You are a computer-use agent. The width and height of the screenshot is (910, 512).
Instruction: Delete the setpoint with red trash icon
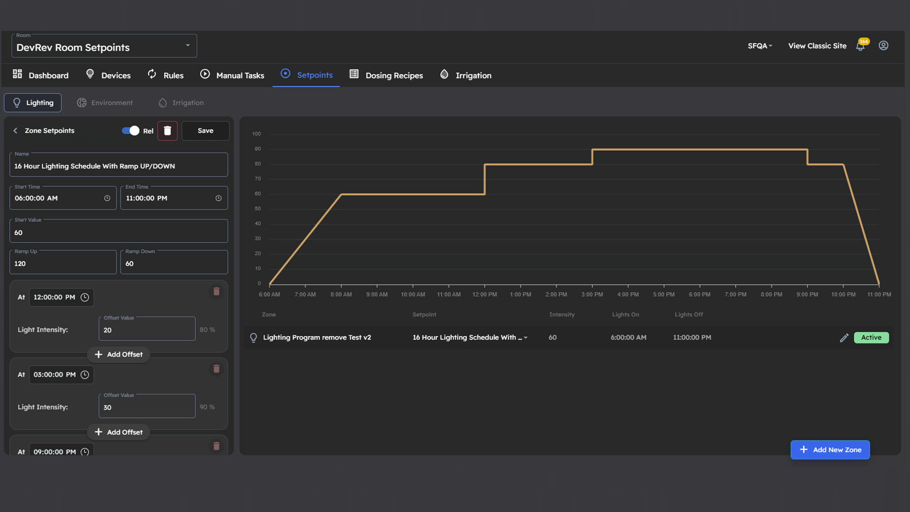[x=167, y=131]
